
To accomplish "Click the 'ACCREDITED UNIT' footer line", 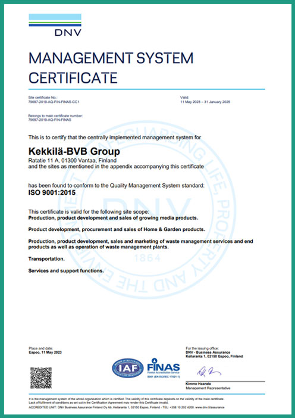I will tap(127, 407).
